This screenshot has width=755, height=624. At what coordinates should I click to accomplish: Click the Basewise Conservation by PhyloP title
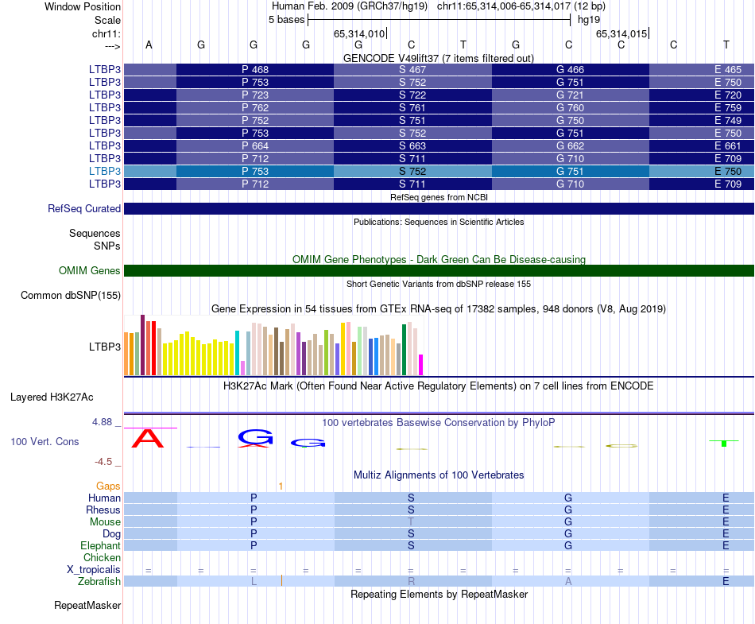(438, 422)
